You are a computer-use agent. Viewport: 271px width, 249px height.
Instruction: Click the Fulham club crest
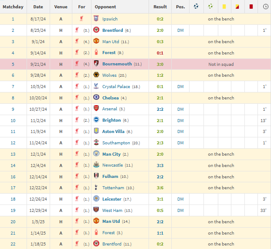96,176
